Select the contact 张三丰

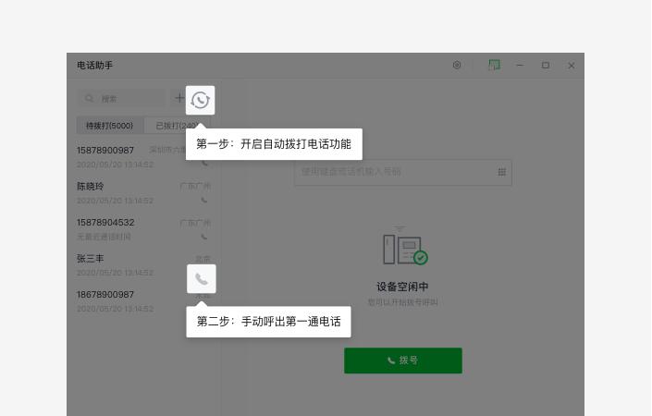[143, 265]
